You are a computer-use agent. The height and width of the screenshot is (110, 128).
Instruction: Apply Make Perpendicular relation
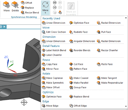[110, 83]
